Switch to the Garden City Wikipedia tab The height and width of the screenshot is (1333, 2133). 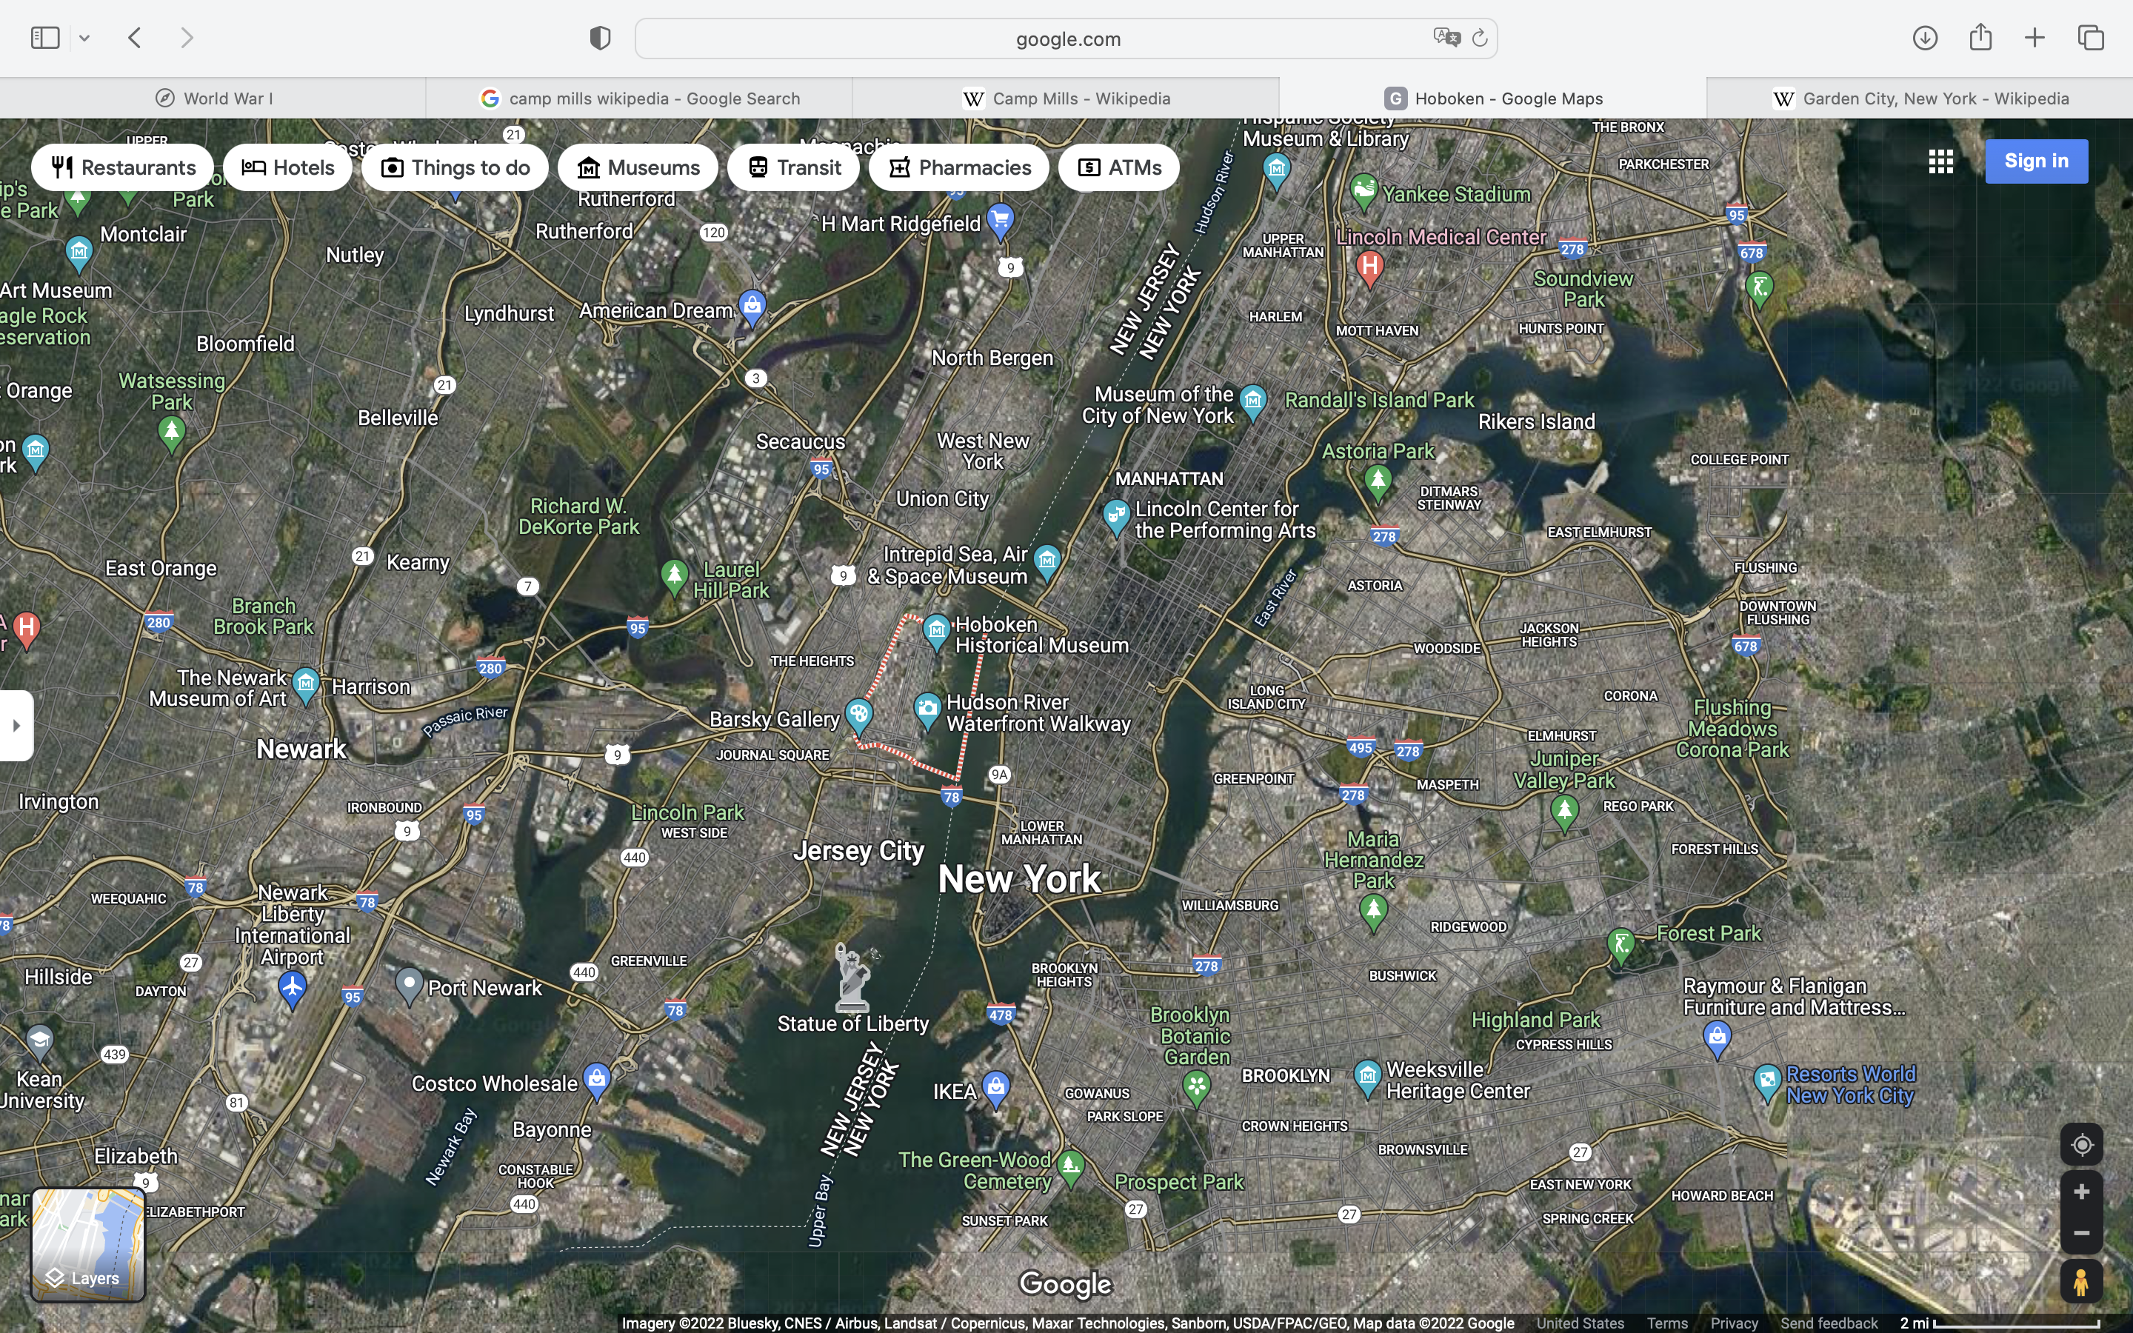point(1920,98)
